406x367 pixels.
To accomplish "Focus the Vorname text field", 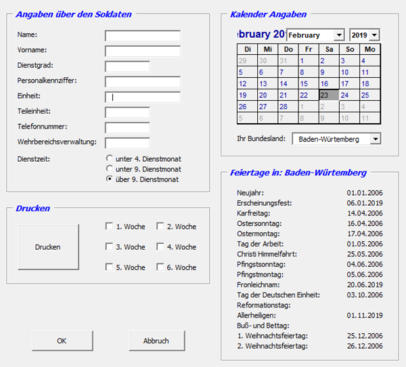I will (143, 51).
